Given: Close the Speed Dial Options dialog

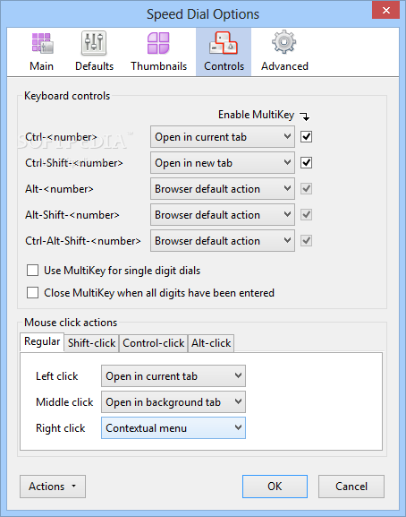Looking at the screenshot, I should point(385,10).
